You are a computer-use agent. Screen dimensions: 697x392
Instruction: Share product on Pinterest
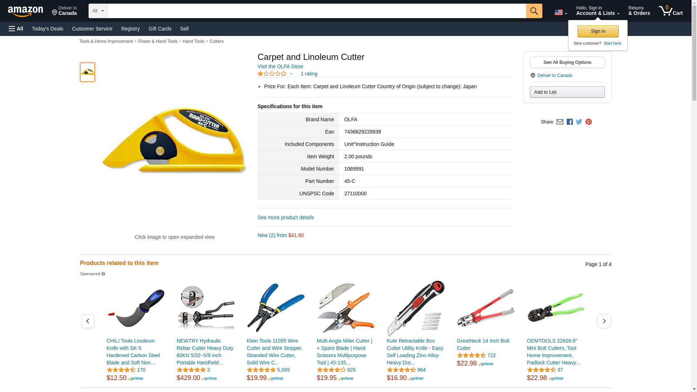[588, 122]
